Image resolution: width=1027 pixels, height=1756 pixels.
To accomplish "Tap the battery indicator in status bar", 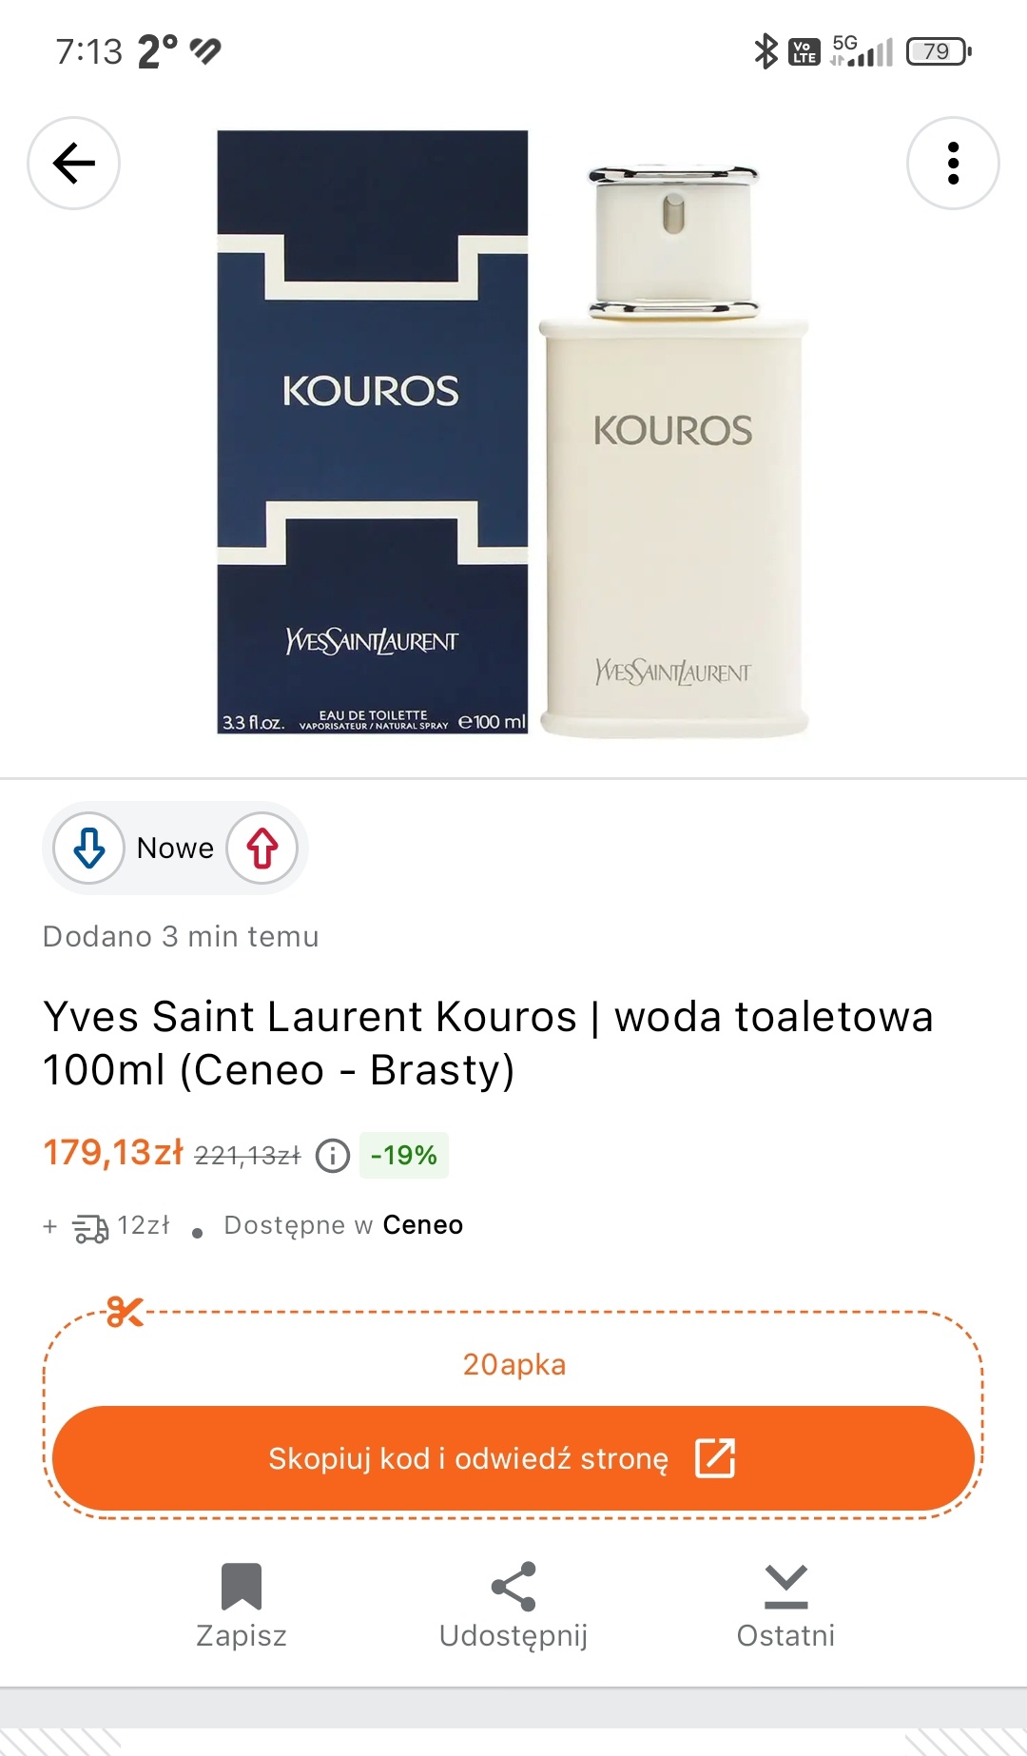I will (939, 51).
